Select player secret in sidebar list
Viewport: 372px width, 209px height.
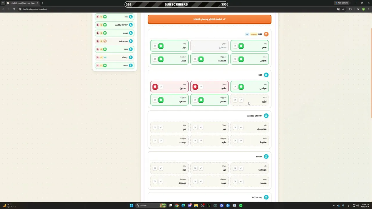115,33
